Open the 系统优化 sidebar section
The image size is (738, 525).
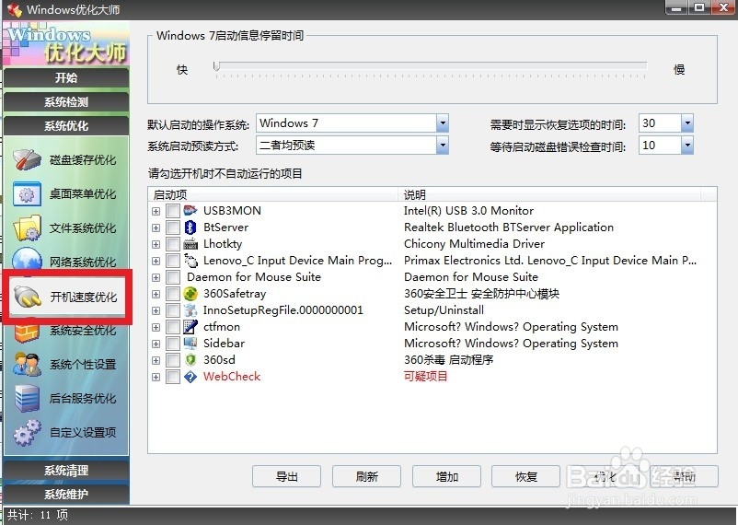[66, 126]
